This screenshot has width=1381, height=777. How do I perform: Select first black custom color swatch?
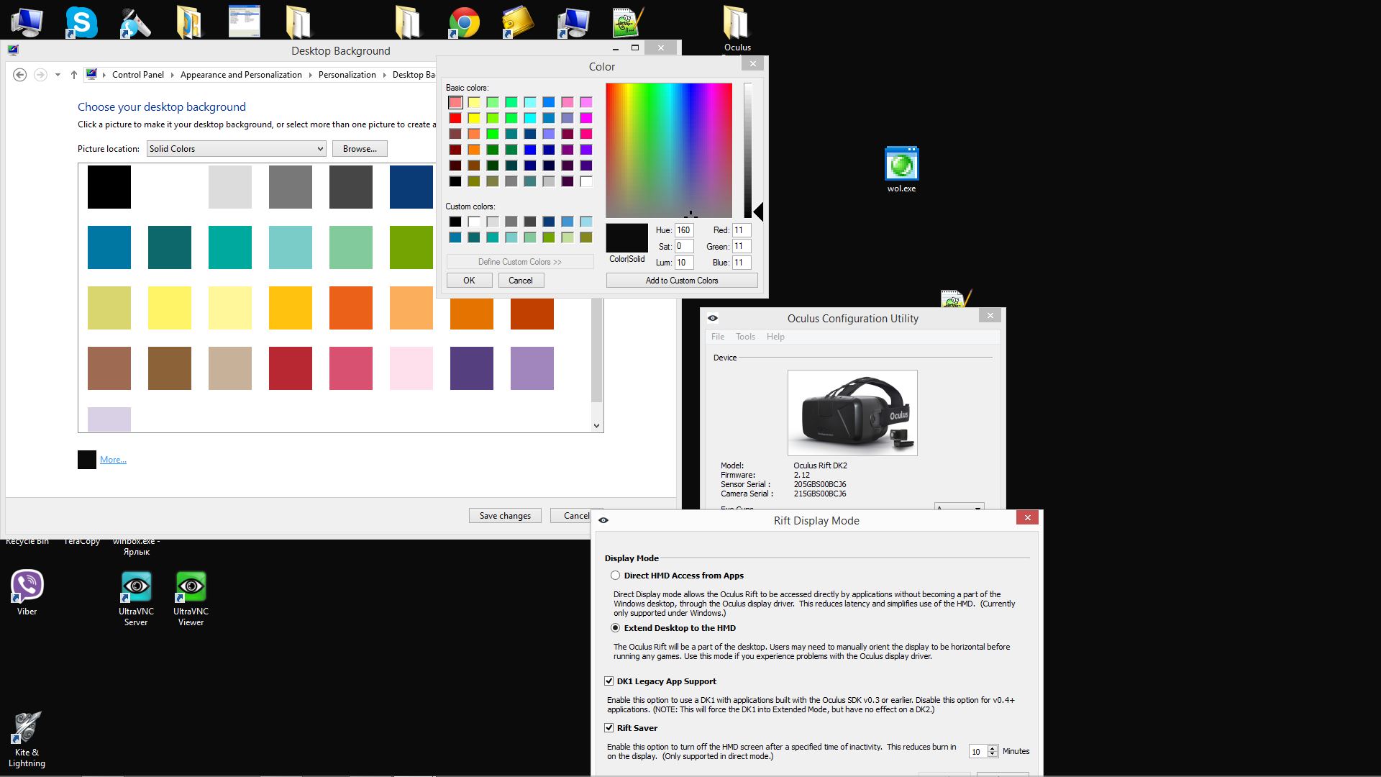click(x=455, y=222)
